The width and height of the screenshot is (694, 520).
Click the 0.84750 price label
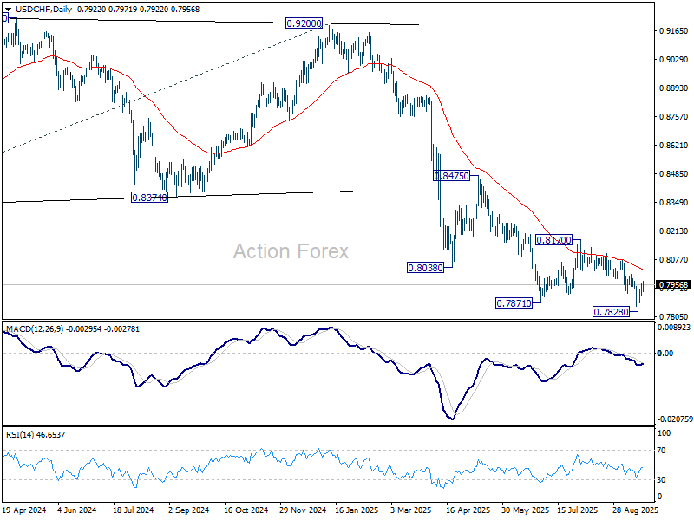click(451, 175)
